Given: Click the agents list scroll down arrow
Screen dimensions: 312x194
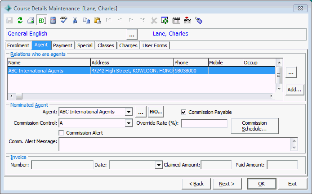Looking at the screenshot, I should tap(279, 88).
